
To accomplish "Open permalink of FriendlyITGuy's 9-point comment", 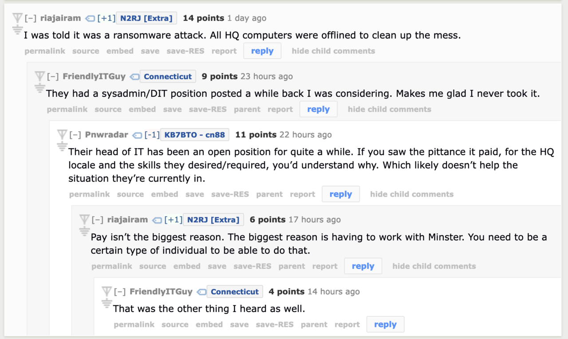I will [67, 110].
